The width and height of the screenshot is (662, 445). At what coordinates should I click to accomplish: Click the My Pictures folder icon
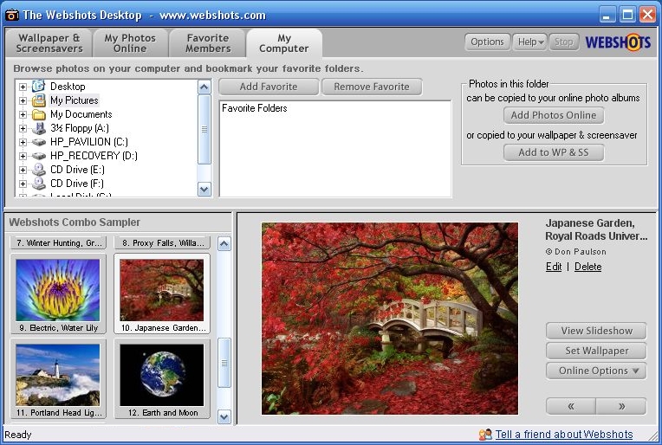pos(38,100)
